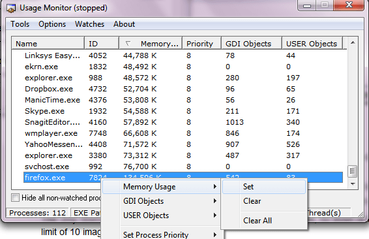Sort processes by the Priority column
Screen dimensions: 369x239
pyautogui.click(x=201, y=44)
